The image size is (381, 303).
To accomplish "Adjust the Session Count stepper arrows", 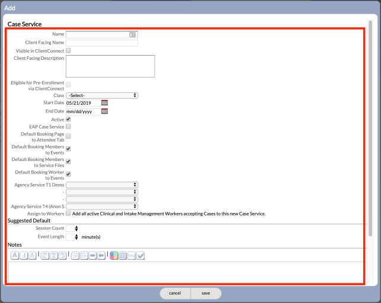I will click(76, 228).
